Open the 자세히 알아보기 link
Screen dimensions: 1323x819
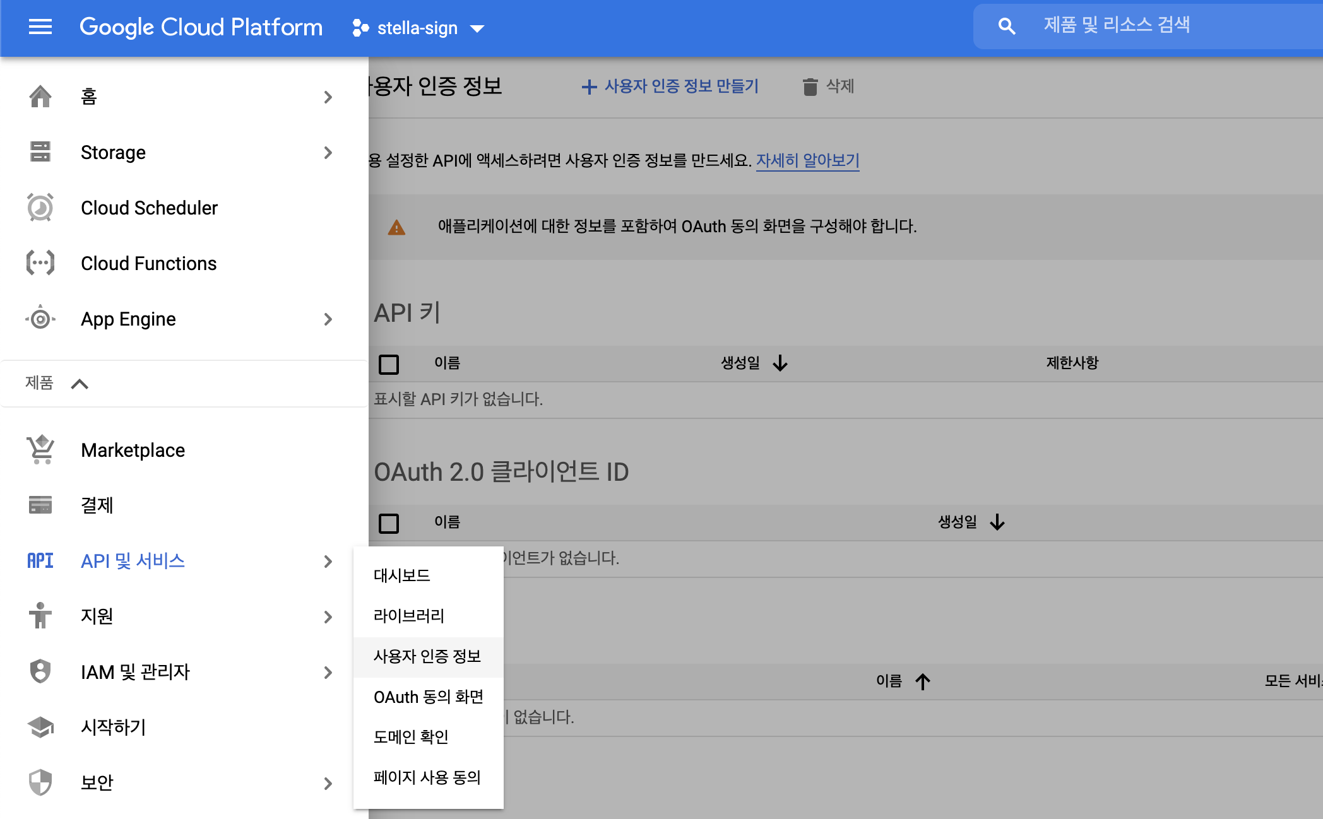(x=807, y=161)
